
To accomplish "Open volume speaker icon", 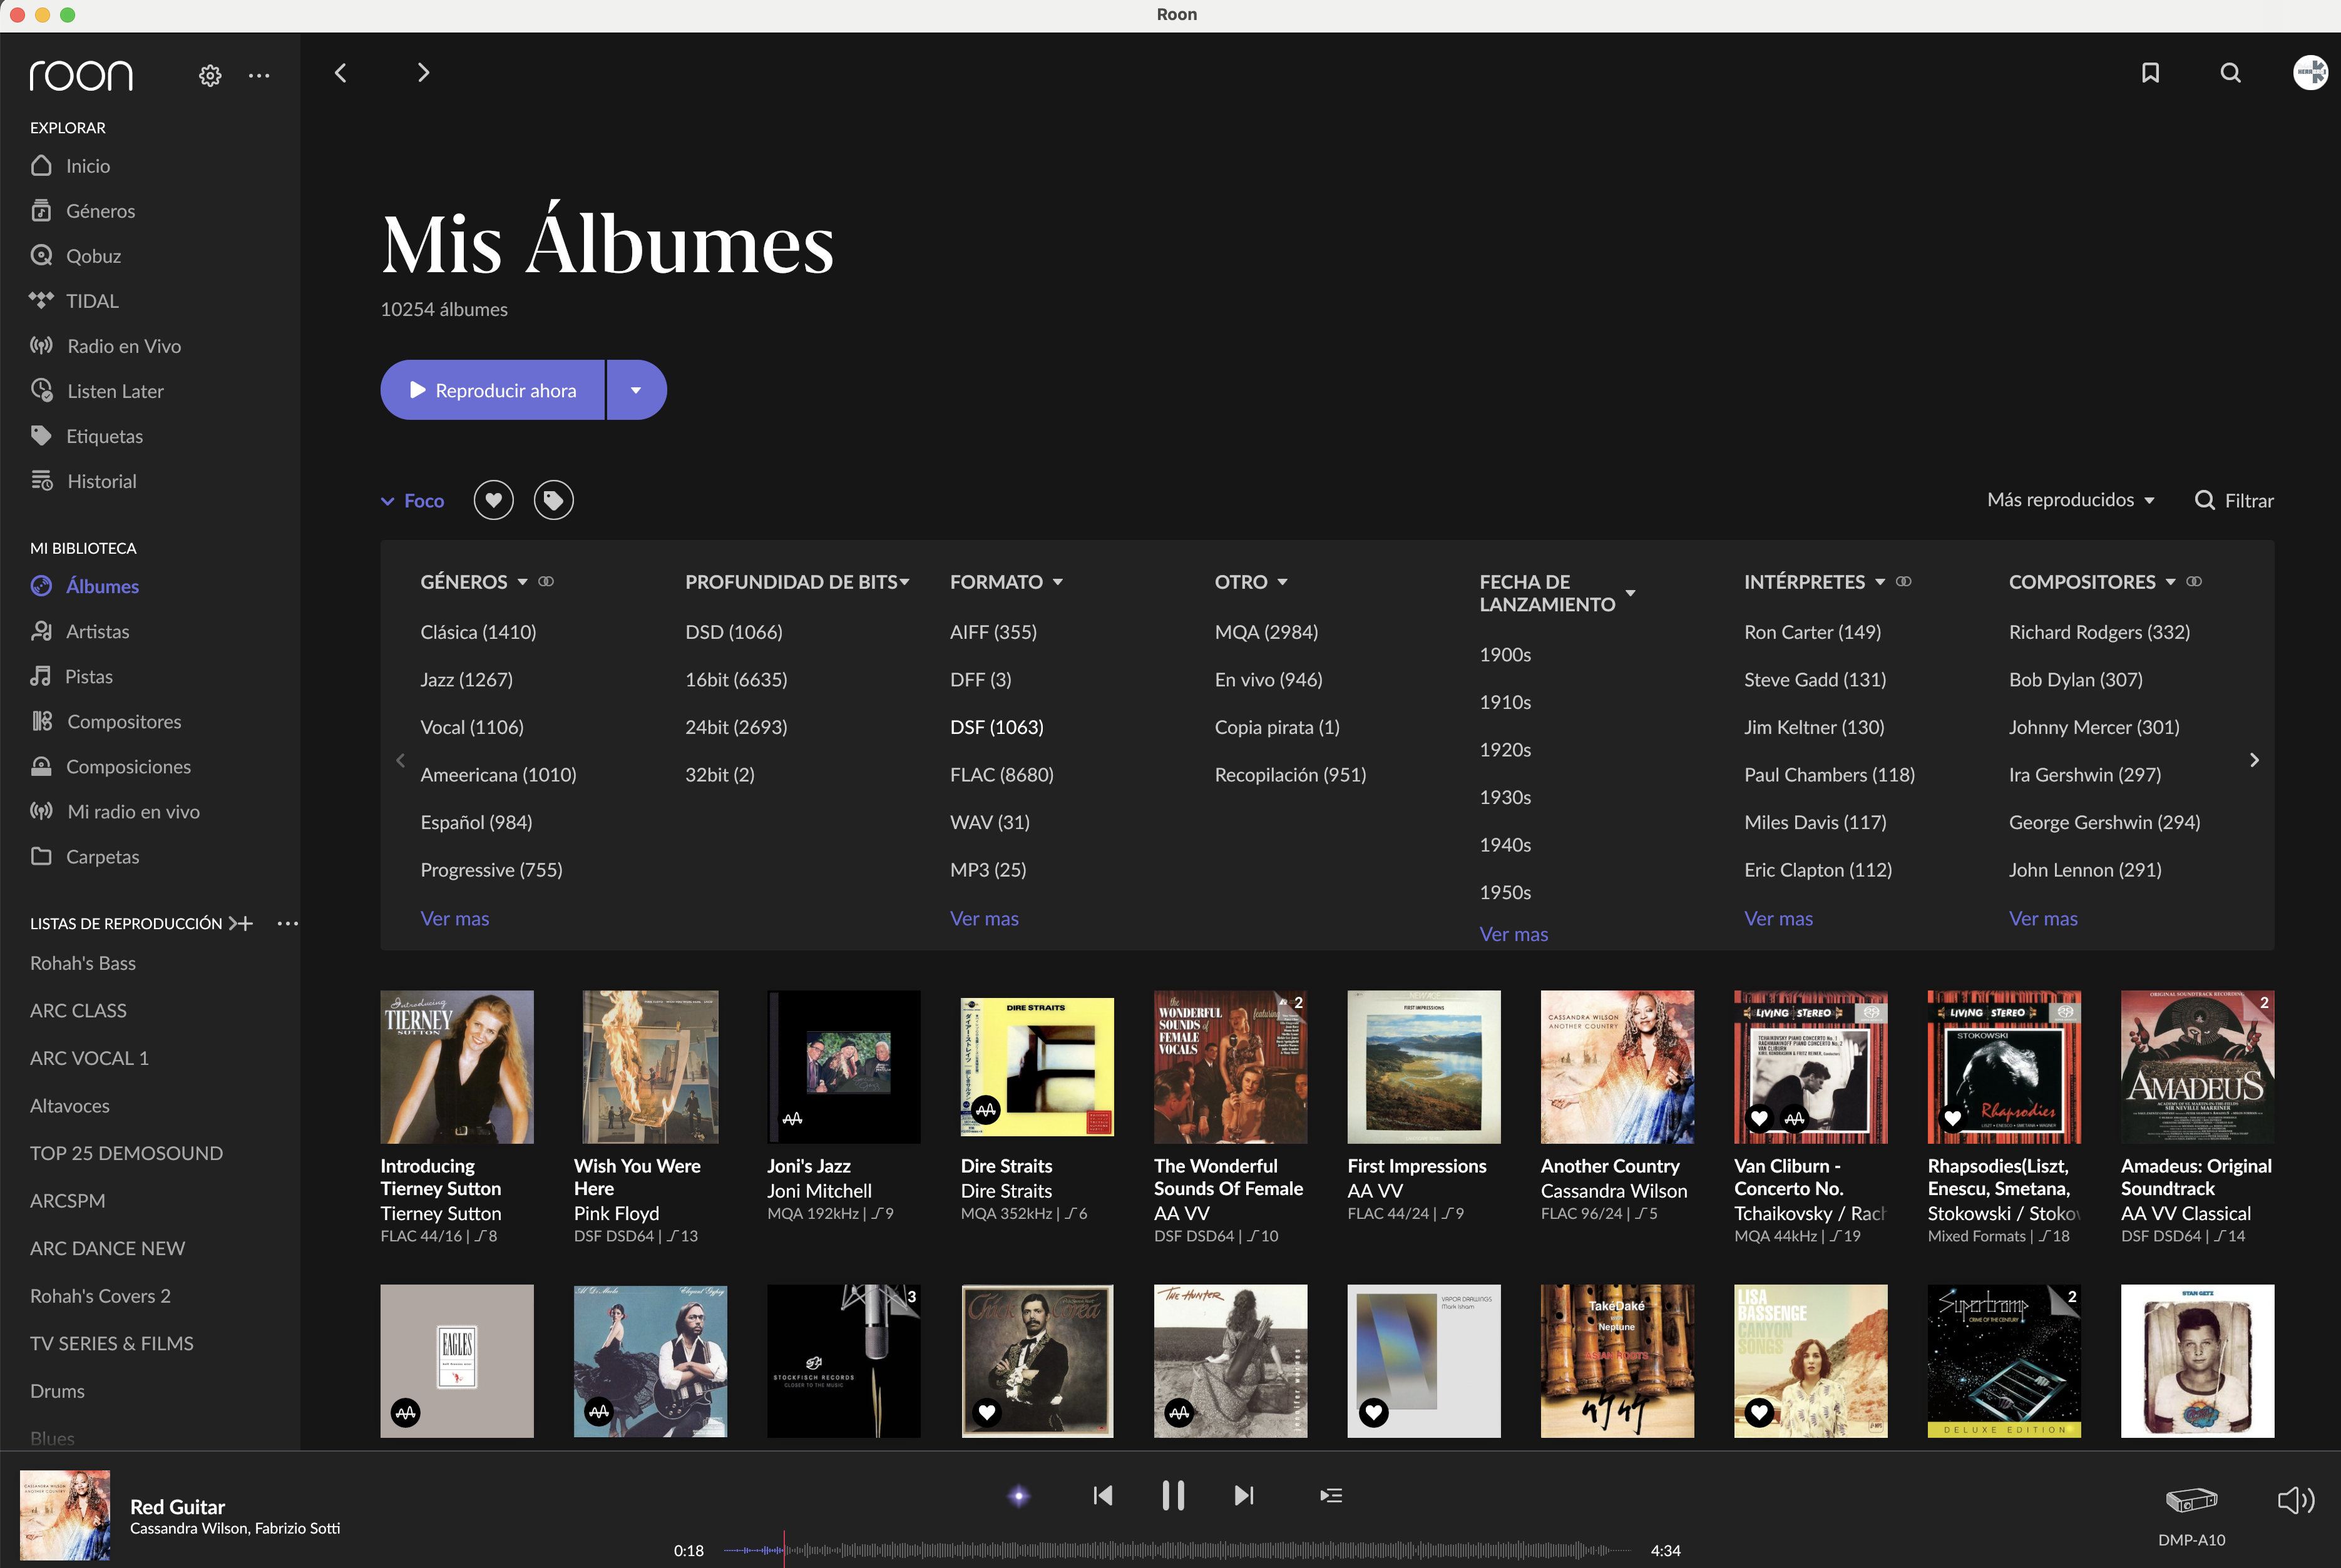I will pyautogui.click(x=2295, y=1500).
